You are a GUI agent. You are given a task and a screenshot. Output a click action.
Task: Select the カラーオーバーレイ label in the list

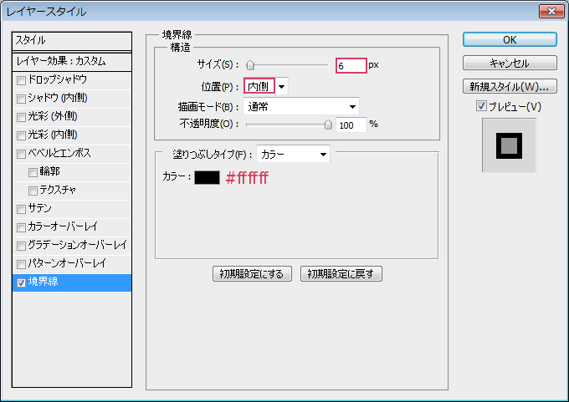point(63,226)
